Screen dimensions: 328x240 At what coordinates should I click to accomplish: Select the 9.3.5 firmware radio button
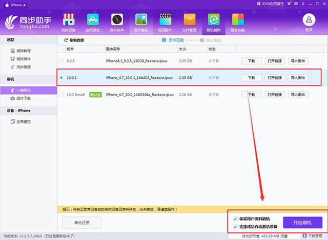pyautogui.click(x=61, y=61)
